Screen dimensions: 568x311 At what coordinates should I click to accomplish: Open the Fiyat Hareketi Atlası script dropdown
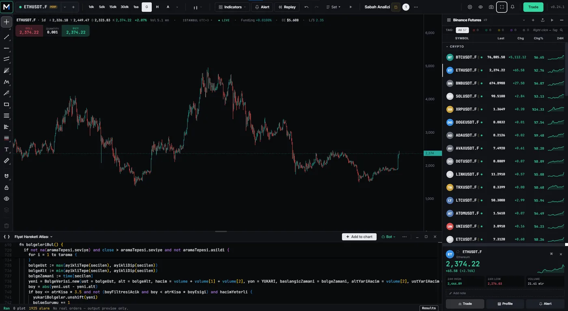tap(34, 237)
